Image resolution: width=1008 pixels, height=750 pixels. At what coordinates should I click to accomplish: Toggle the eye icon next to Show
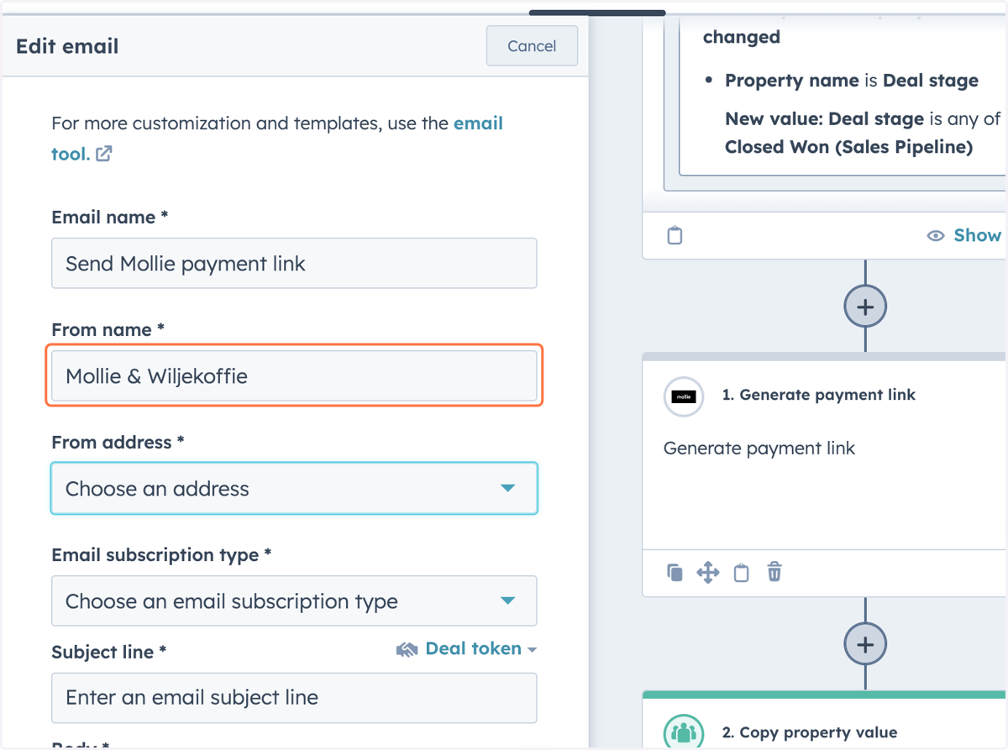coord(936,236)
